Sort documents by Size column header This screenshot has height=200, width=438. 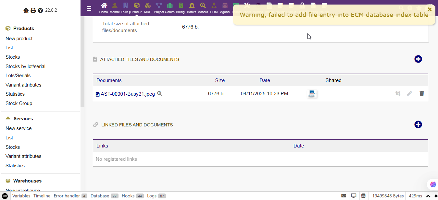coord(219,80)
